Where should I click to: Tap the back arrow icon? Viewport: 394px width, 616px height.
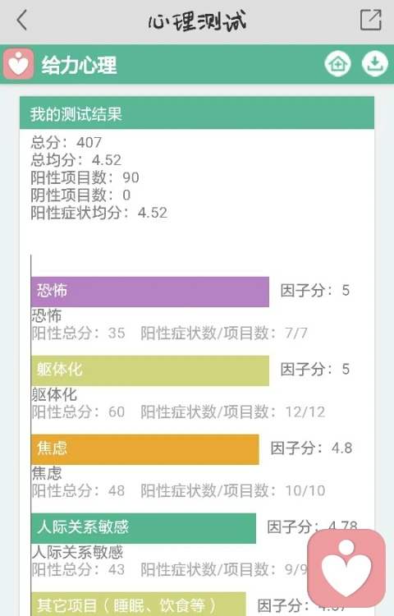tap(22, 20)
